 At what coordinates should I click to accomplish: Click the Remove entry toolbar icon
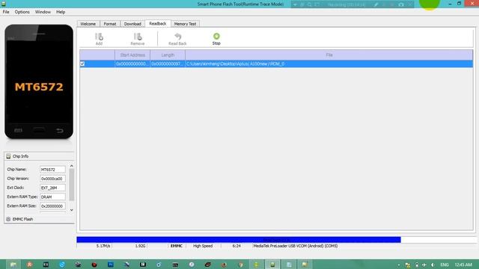138,37
